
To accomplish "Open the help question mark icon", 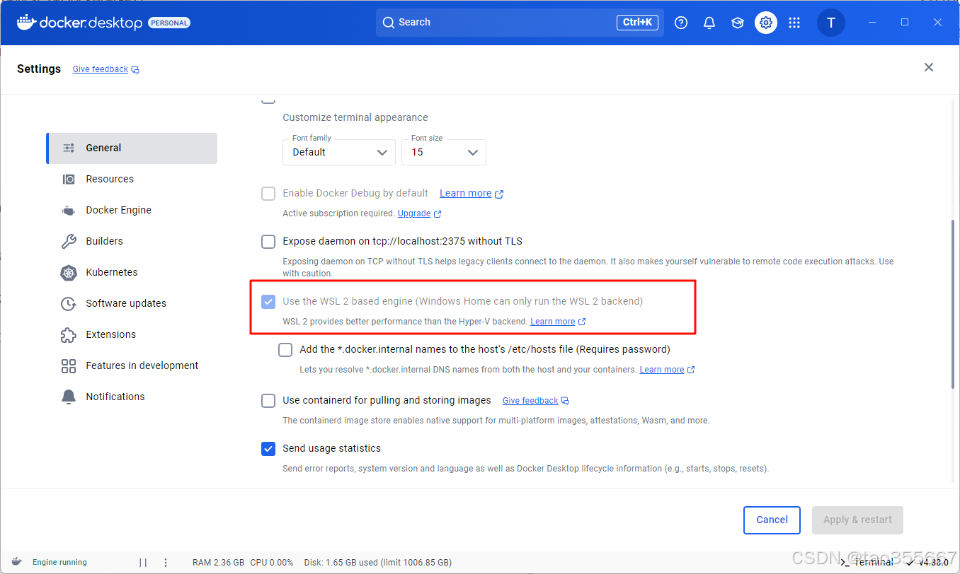I will click(681, 23).
